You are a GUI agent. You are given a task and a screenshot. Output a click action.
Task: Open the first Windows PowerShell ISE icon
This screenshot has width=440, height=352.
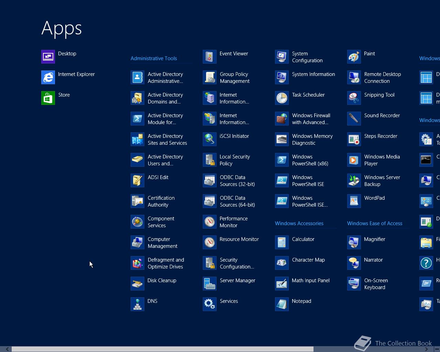tap(282, 180)
